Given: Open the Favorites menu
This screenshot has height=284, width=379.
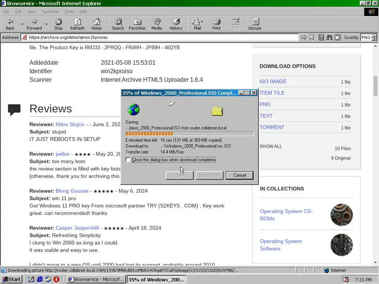Looking at the screenshot, I should pyautogui.click(x=50, y=11).
